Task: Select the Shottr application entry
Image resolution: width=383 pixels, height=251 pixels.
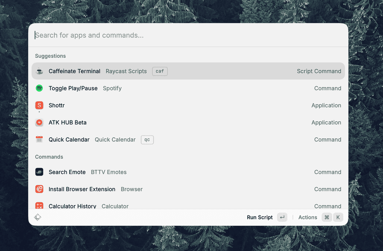Action: tap(188, 106)
